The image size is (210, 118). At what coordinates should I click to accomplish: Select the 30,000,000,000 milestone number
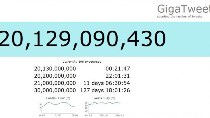pyautogui.click(x=55, y=90)
